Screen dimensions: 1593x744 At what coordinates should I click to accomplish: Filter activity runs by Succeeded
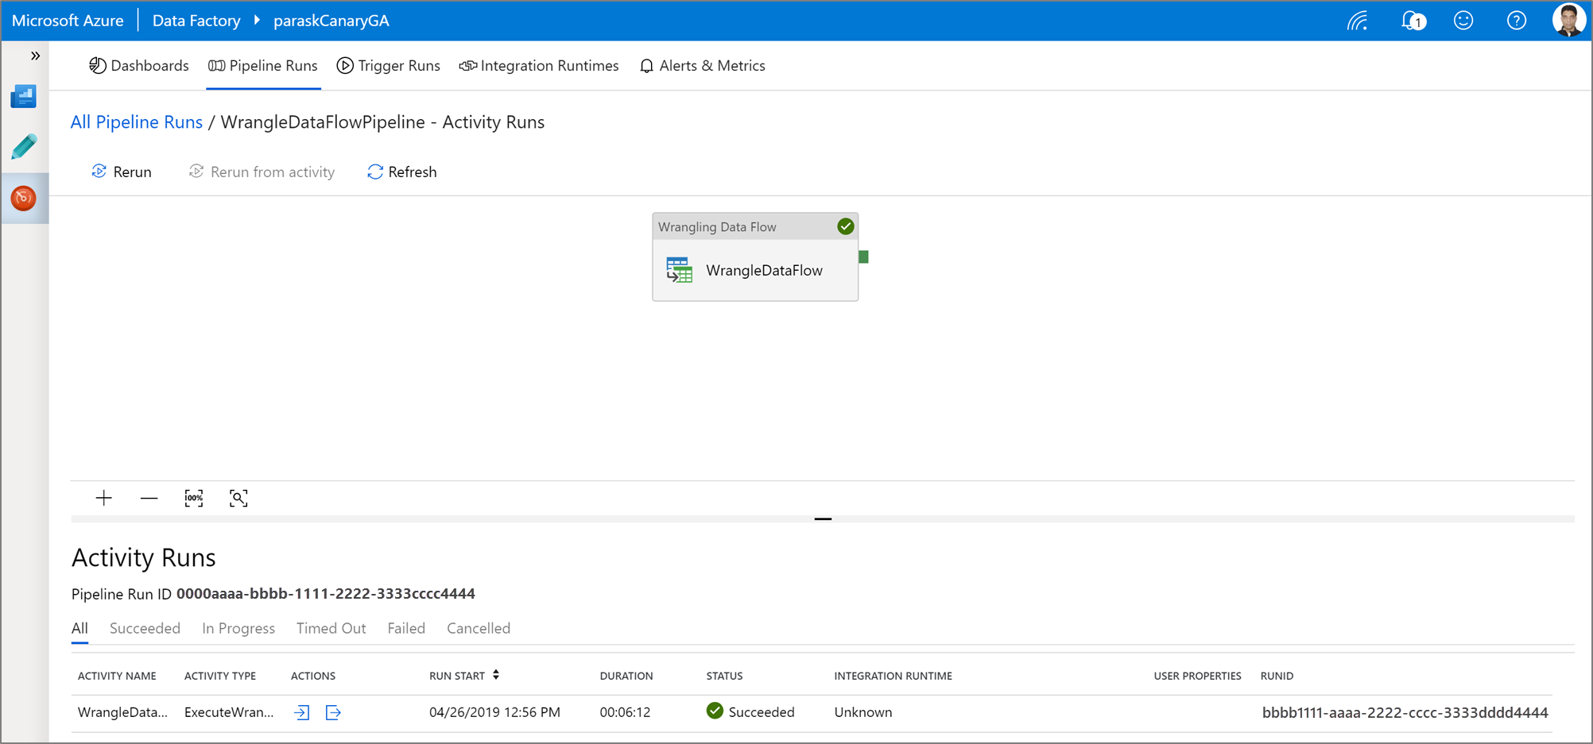(x=145, y=628)
